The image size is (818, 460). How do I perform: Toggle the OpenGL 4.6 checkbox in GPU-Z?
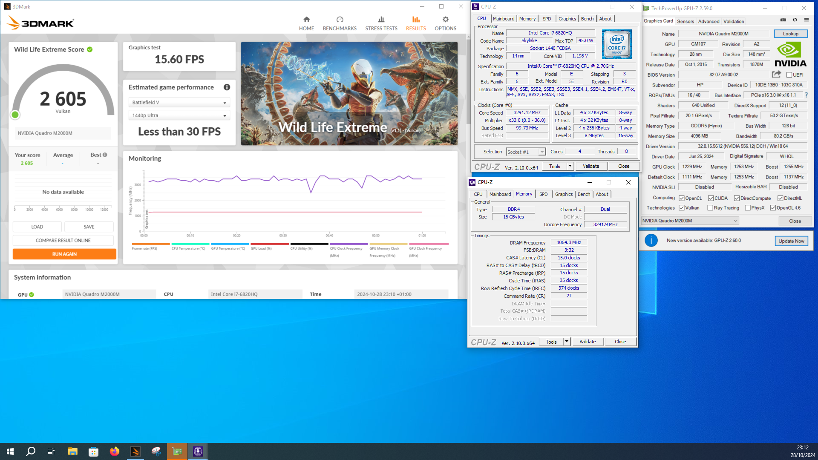[x=773, y=208]
